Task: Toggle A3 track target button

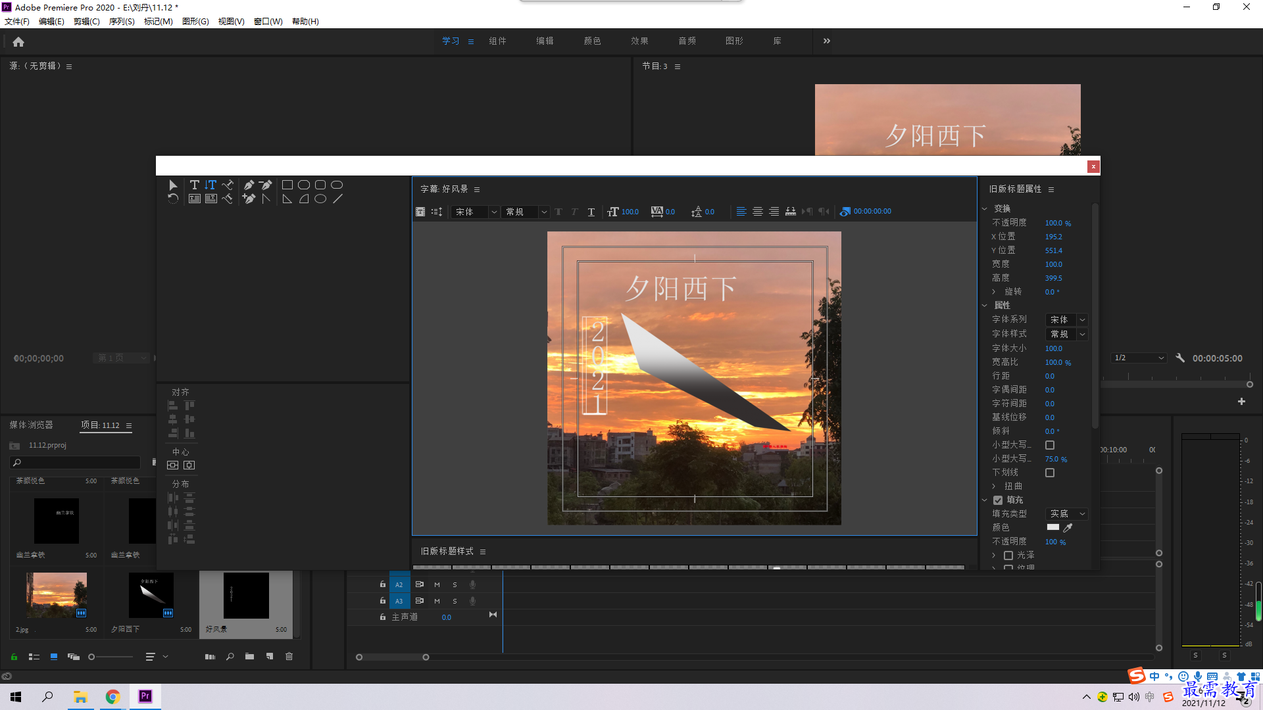Action: point(399,601)
